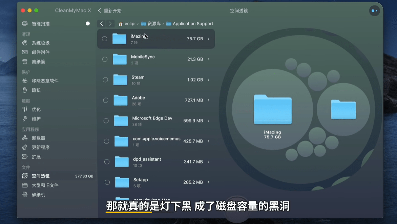Click the Adobe folder icon

(121, 100)
